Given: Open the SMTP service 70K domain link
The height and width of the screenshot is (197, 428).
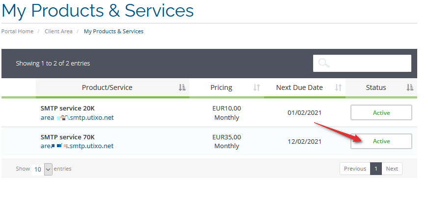Looking at the screenshot, I should pyautogui.click(x=77, y=146).
